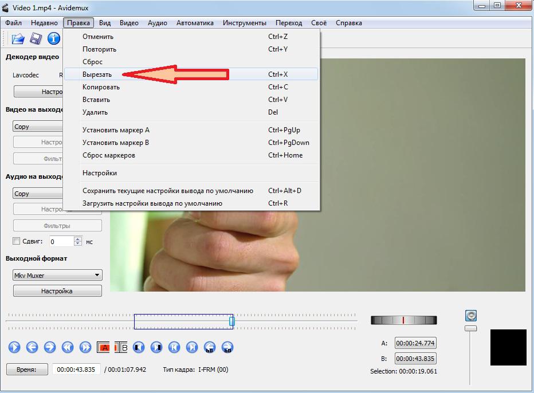Click the Open Video folder icon
This screenshot has height=393, width=534.
18,39
